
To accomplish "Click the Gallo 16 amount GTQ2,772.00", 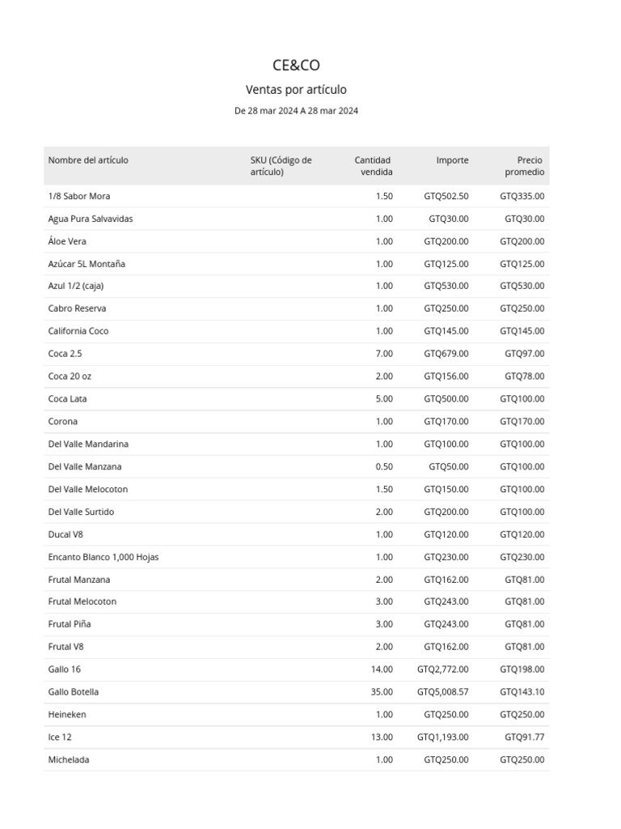I will click(442, 670).
